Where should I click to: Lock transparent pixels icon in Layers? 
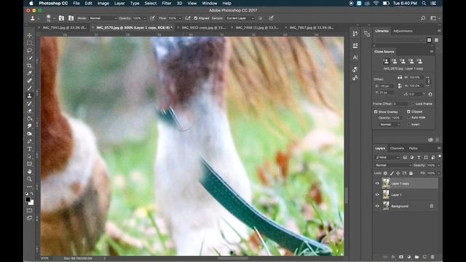(x=385, y=173)
